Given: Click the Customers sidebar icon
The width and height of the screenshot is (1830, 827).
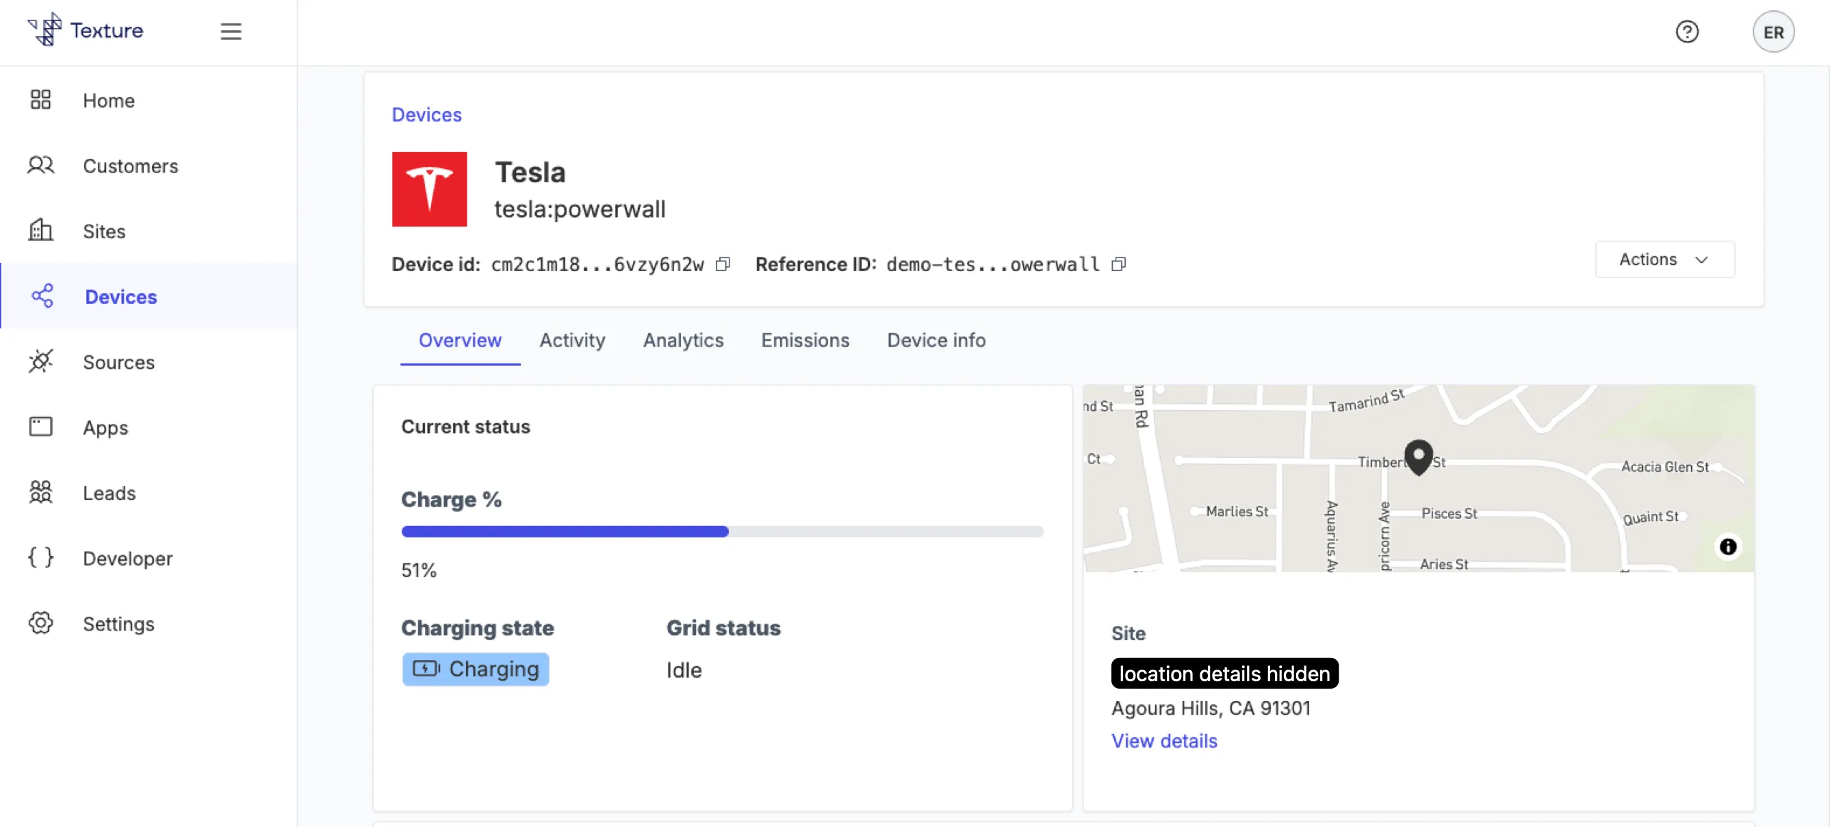Looking at the screenshot, I should [42, 166].
